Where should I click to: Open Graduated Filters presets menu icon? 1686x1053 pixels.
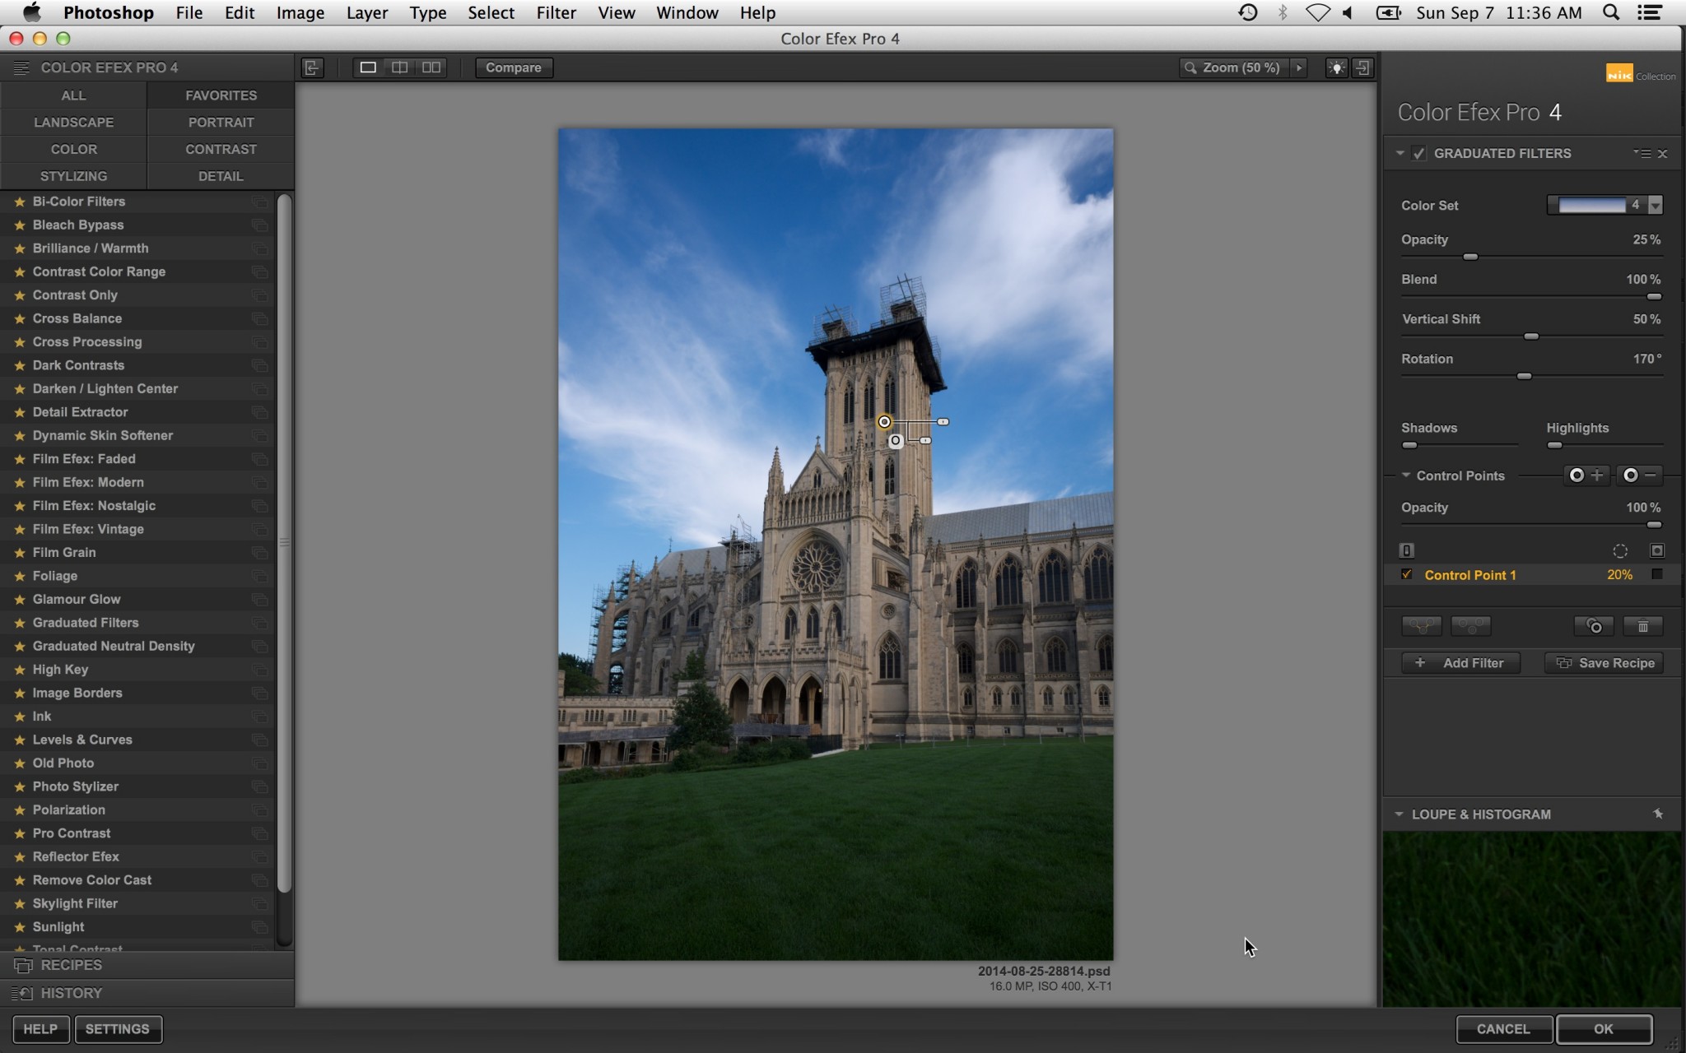pyautogui.click(x=1642, y=153)
